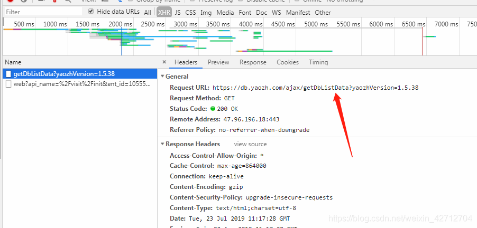Uncheck the Hide data URLs checkbox

click(90, 12)
